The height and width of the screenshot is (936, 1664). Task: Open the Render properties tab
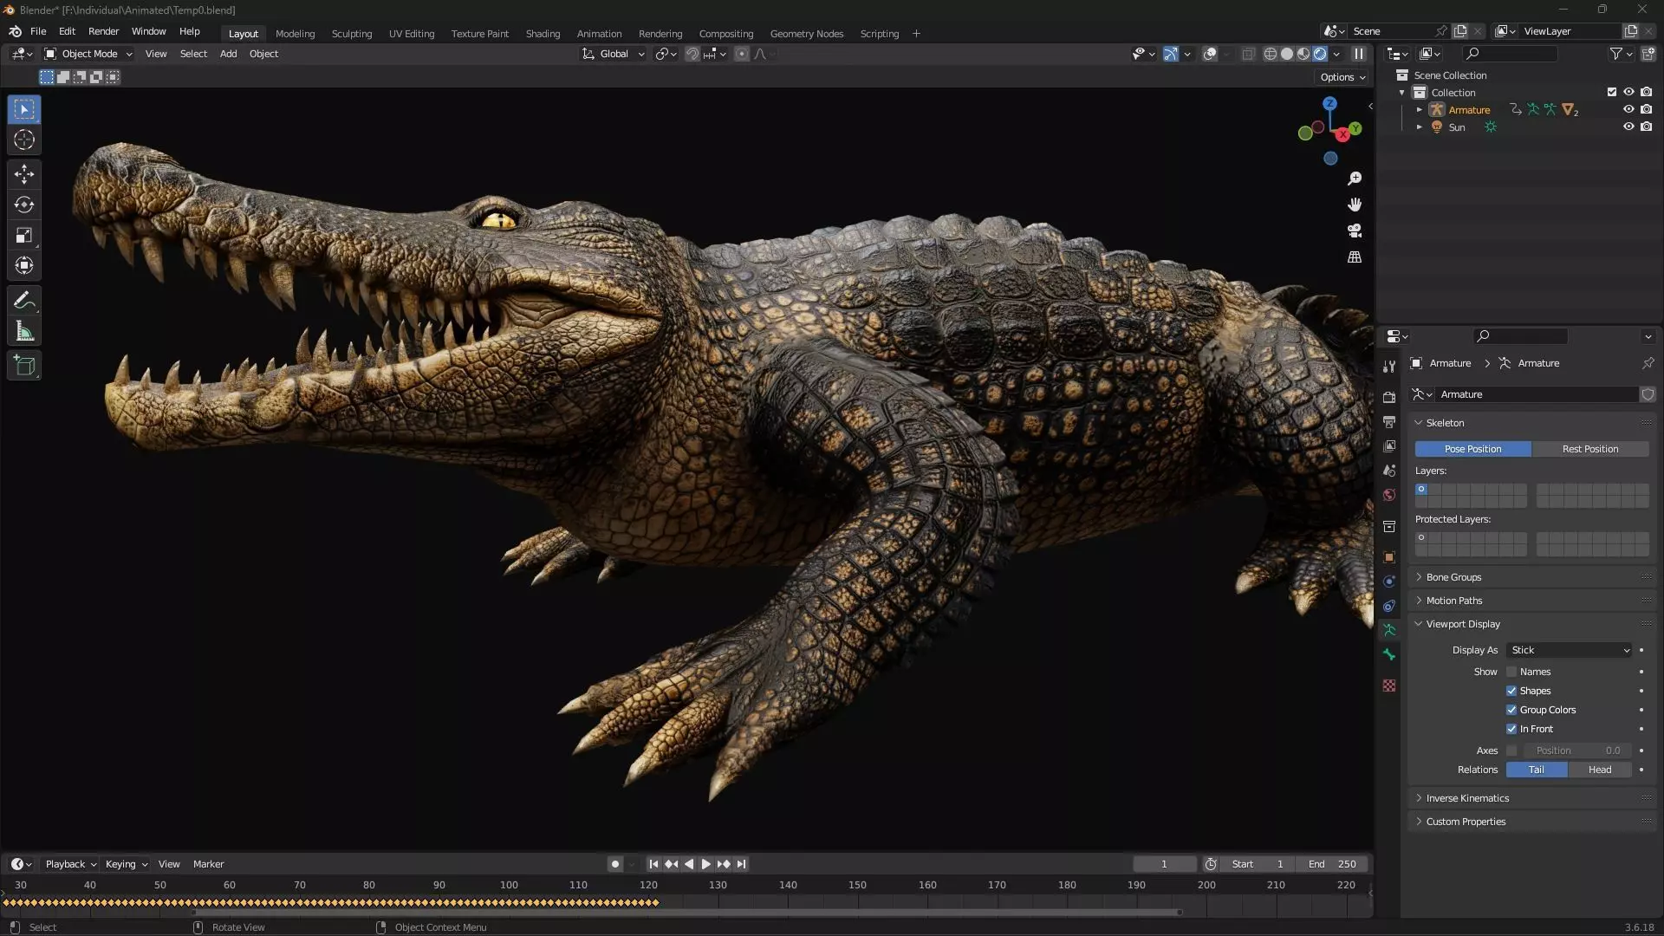[1389, 397]
